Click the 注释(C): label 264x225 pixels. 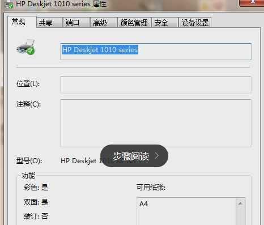(28, 104)
